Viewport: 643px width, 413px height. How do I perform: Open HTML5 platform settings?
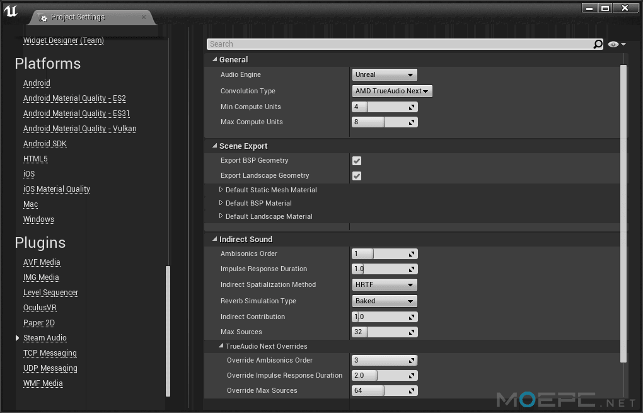click(36, 159)
